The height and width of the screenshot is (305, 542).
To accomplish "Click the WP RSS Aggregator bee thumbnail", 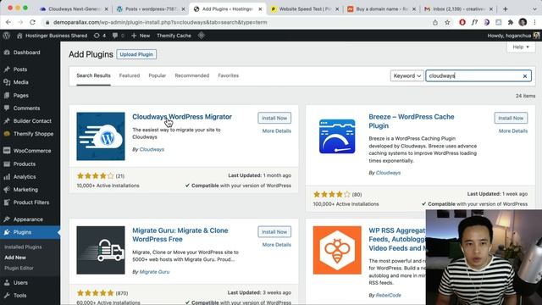I will (x=337, y=250).
